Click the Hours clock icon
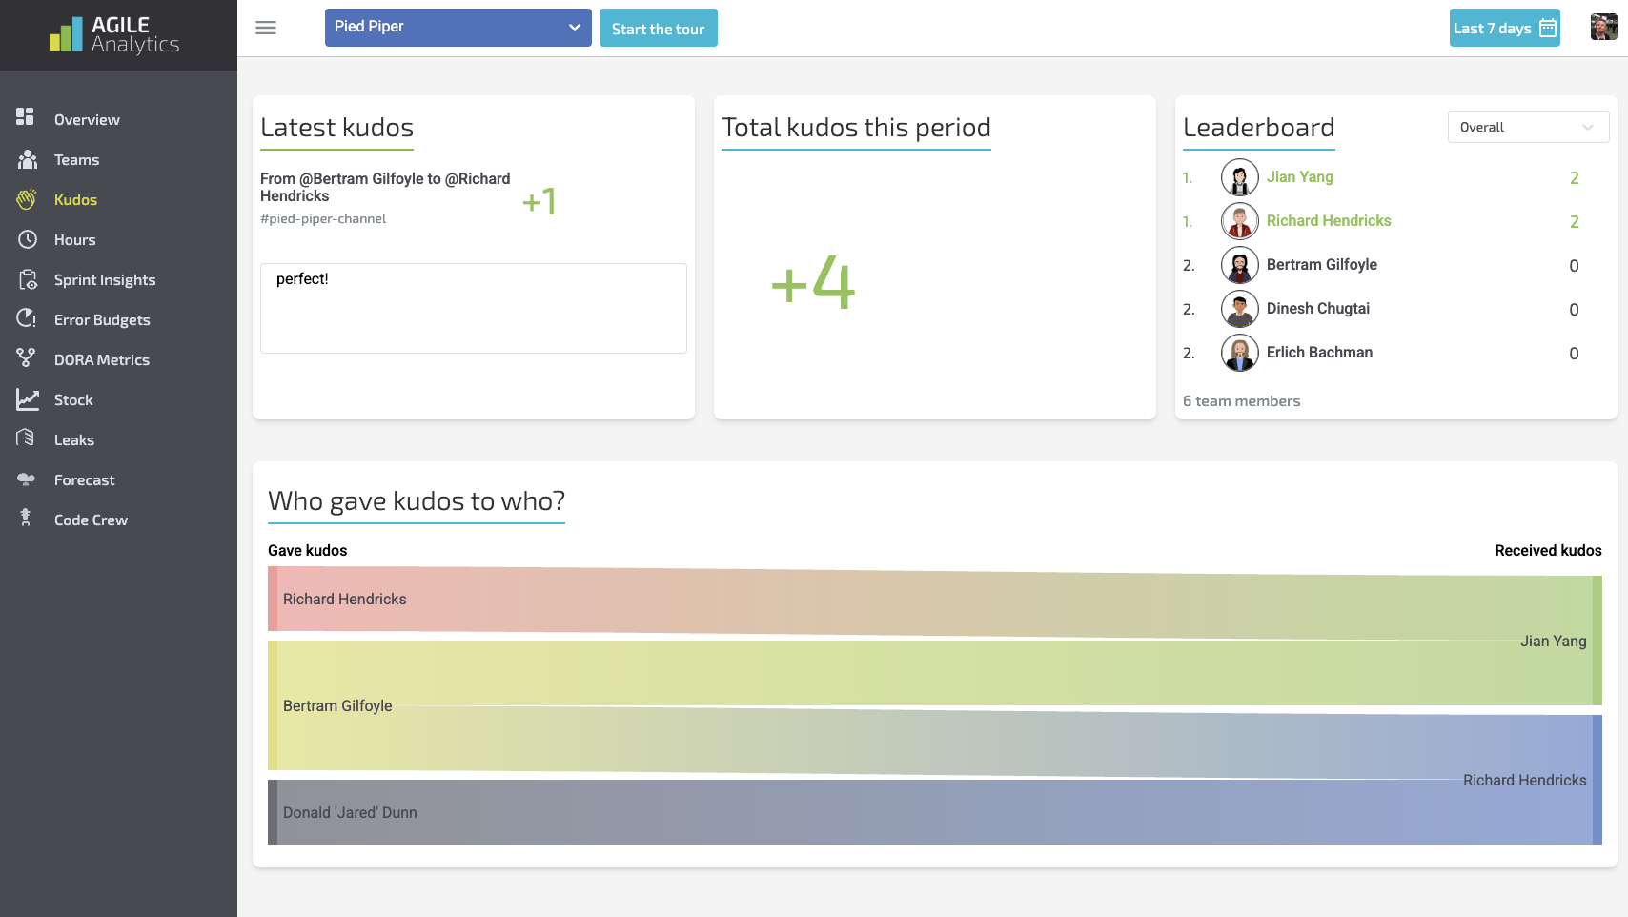Screen dimensions: 1628x917 click(x=27, y=239)
